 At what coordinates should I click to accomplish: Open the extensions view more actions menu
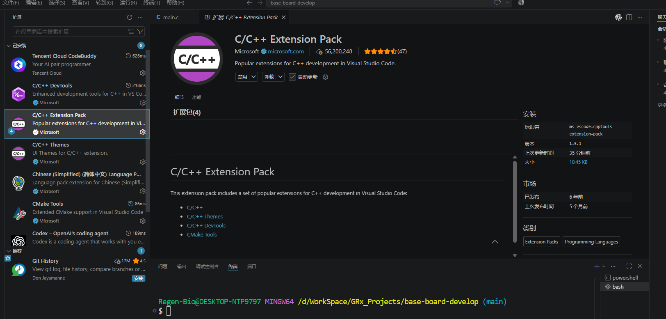pos(140,17)
